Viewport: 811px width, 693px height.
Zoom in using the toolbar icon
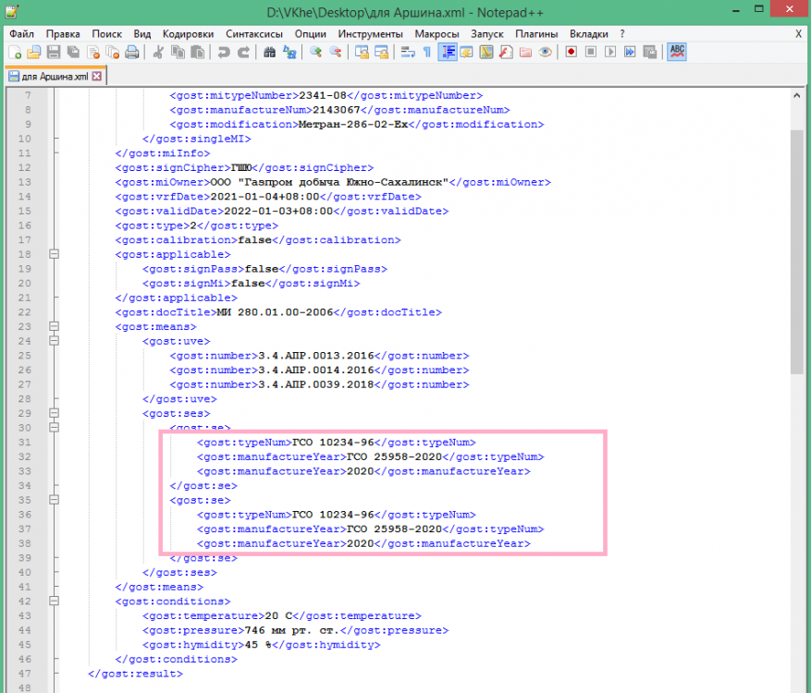(316, 52)
